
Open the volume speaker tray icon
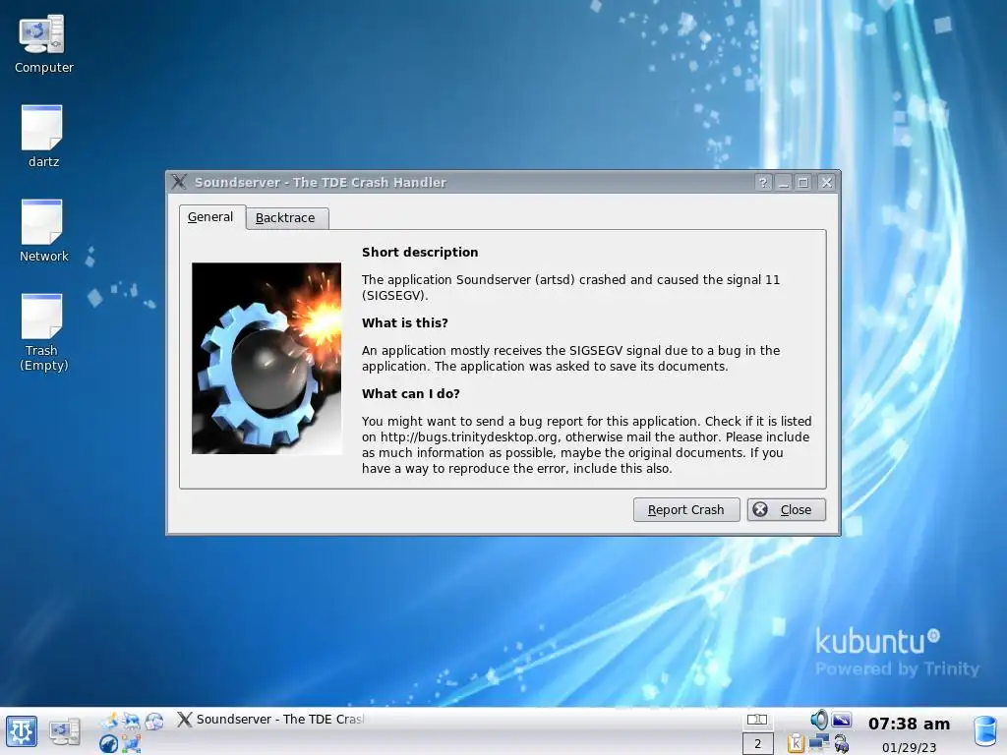(x=819, y=720)
